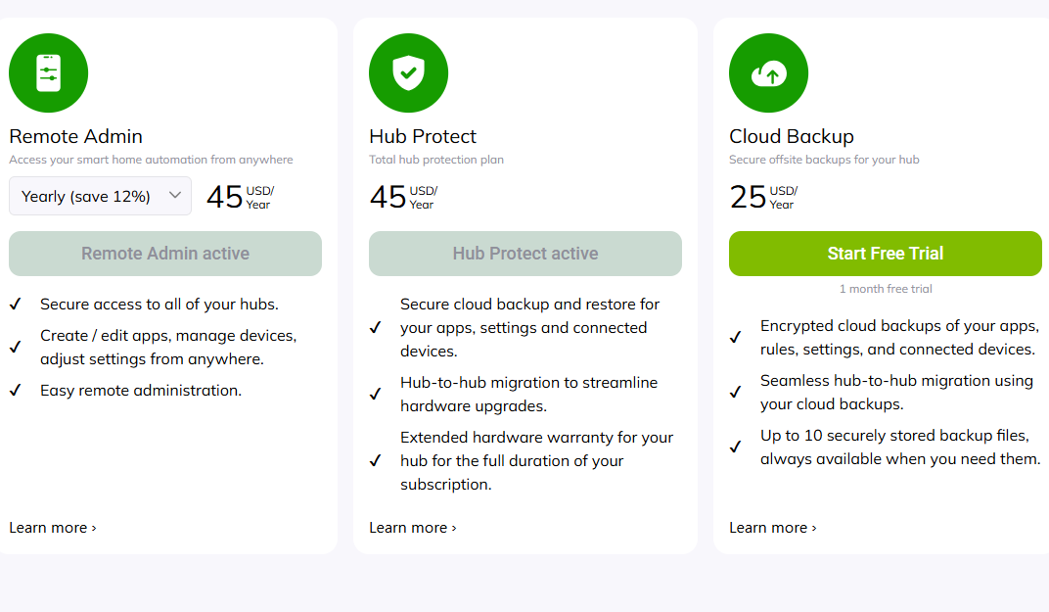Click the chevron arrow in billing period selector
Screen dimensions: 1049x612
tap(175, 196)
